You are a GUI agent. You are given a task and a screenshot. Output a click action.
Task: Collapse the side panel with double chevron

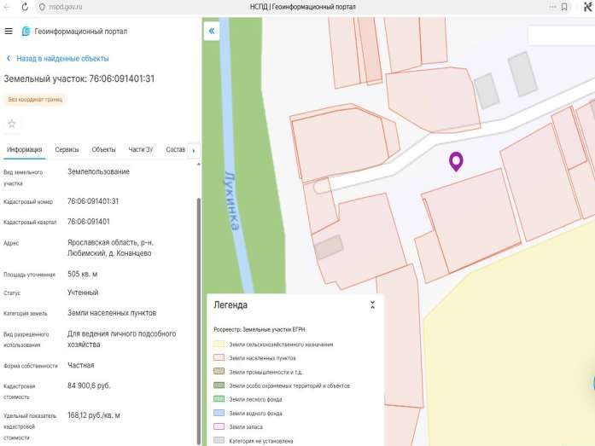pos(212,31)
